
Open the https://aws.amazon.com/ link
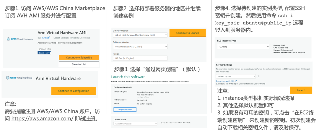tap(42, 119)
